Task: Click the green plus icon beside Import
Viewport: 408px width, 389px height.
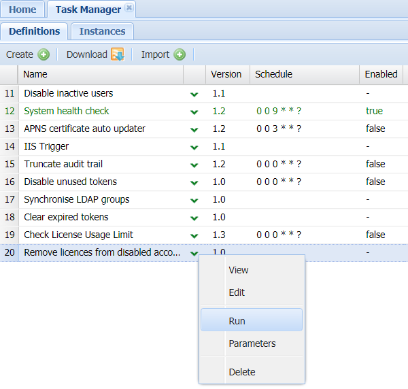Action: coord(180,54)
